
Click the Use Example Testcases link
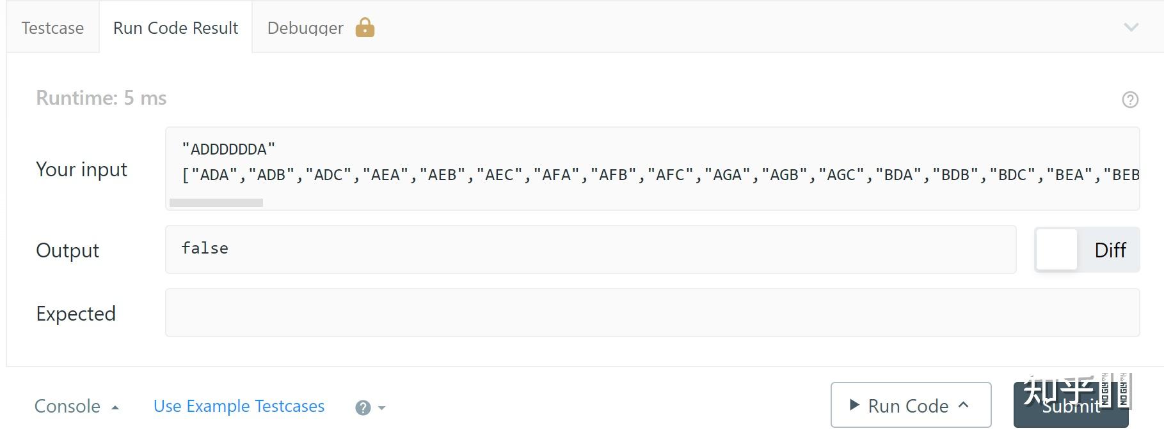tap(239, 406)
